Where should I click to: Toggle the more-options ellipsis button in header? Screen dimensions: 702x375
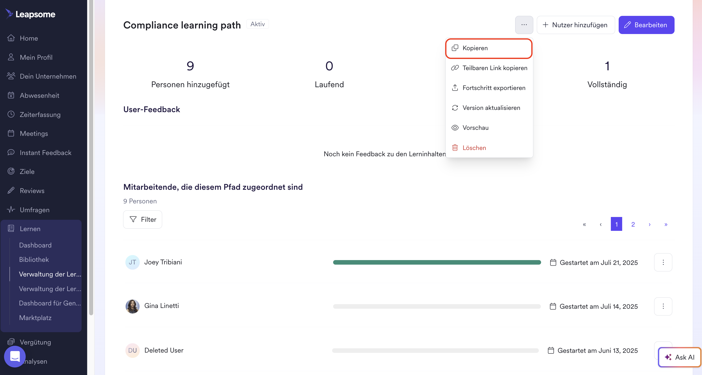tap(524, 25)
